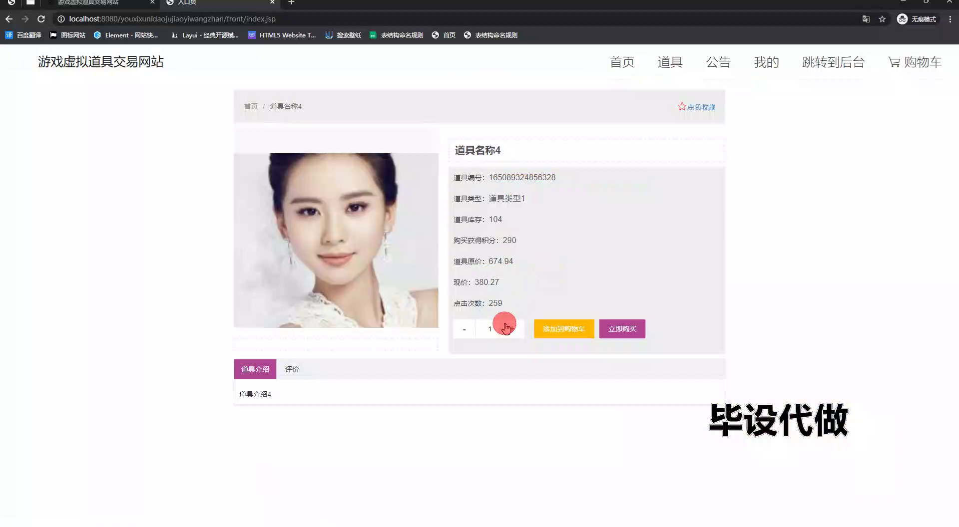This screenshot has height=527, width=959.
Task: Click the click count 259
Action: click(x=495, y=303)
